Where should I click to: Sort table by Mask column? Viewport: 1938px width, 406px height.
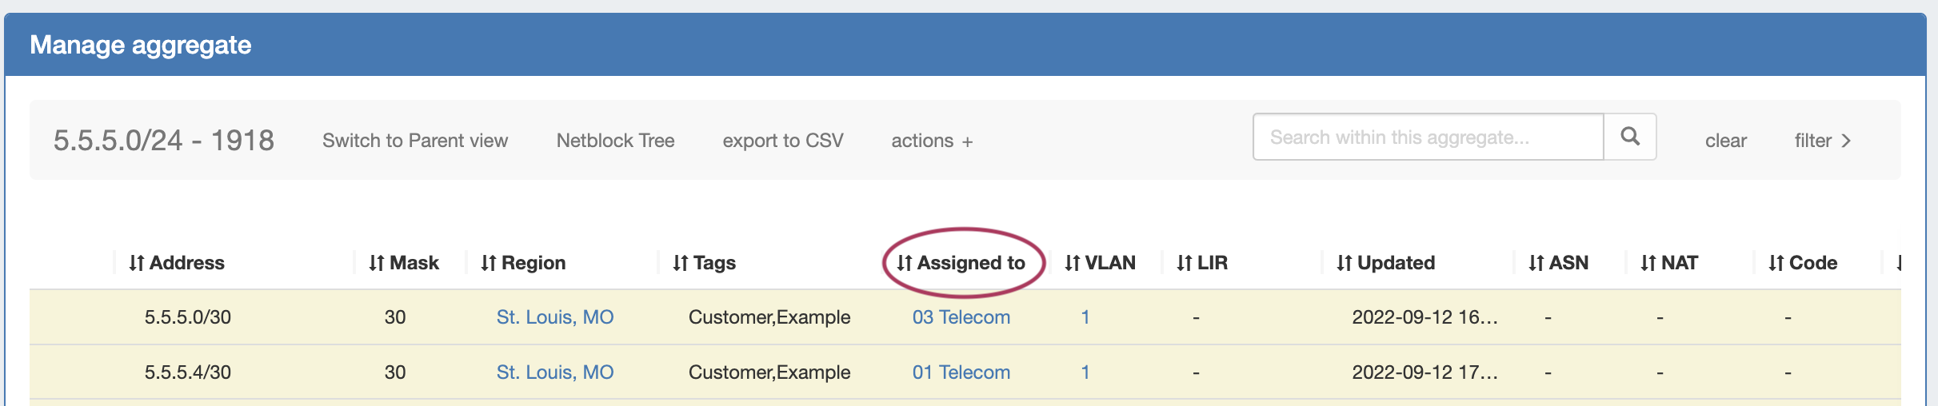tap(404, 263)
